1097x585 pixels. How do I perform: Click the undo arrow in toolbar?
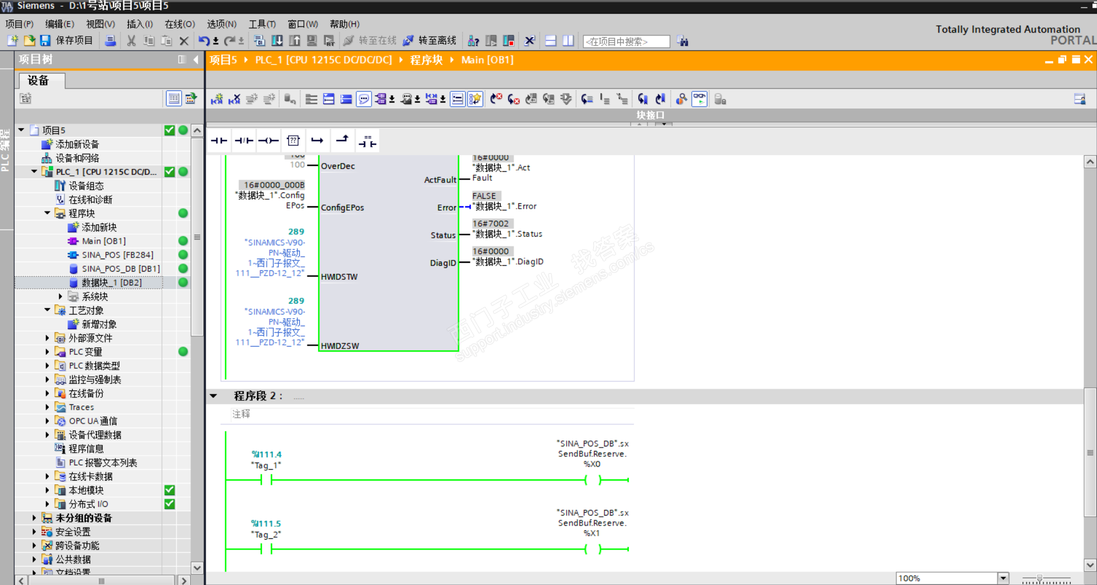pyautogui.click(x=203, y=41)
